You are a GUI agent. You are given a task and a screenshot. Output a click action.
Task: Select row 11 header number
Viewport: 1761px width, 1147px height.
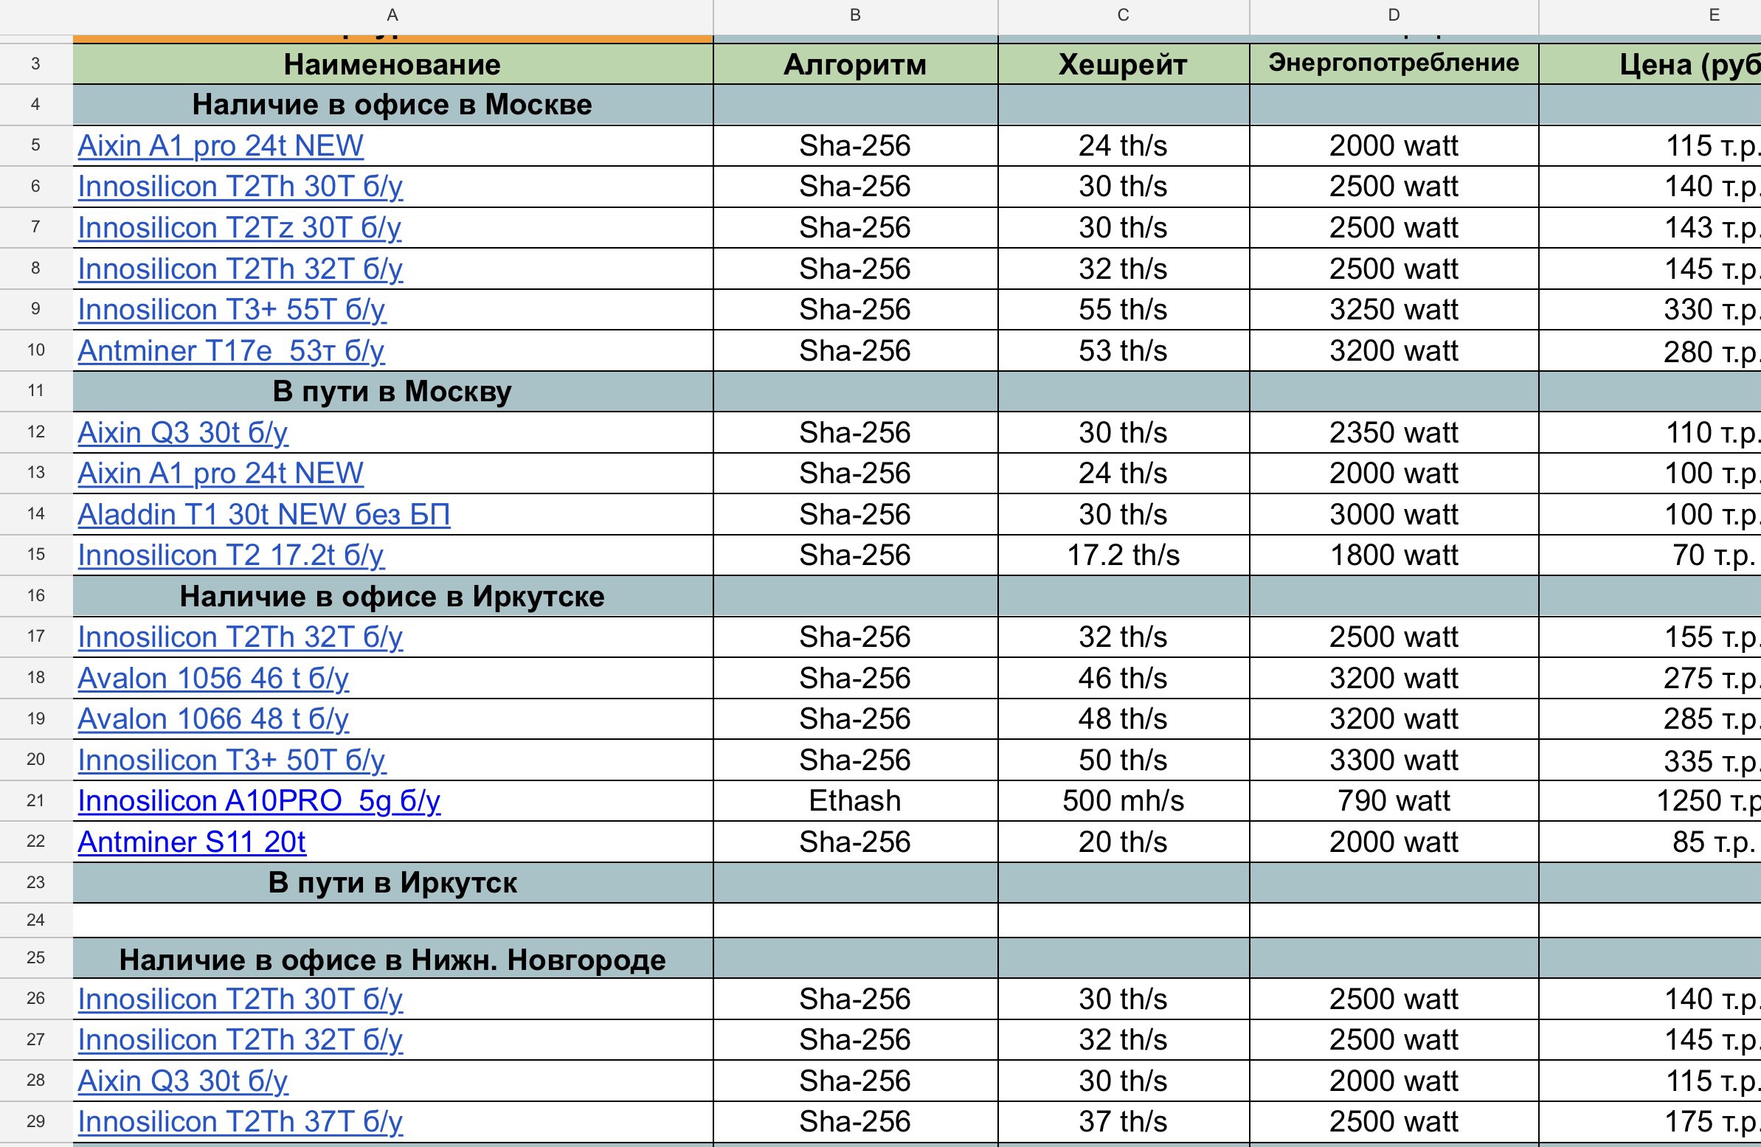click(35, 391)
